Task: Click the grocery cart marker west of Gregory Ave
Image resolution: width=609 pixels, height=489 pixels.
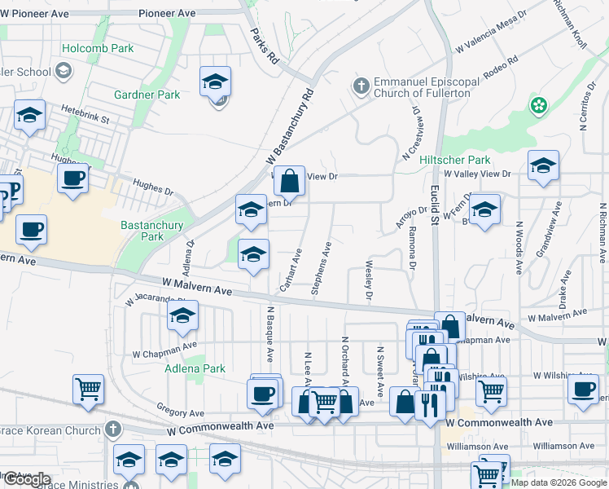Action: pos(88,390)
